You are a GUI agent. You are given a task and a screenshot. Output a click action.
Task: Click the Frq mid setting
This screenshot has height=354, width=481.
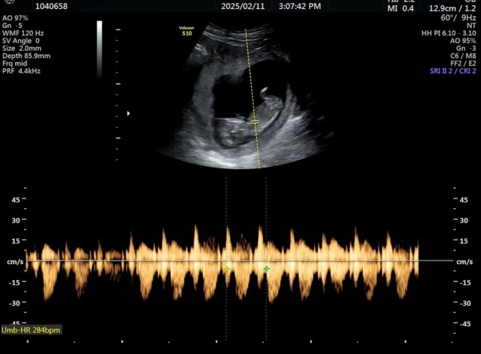tap(15, 63)
